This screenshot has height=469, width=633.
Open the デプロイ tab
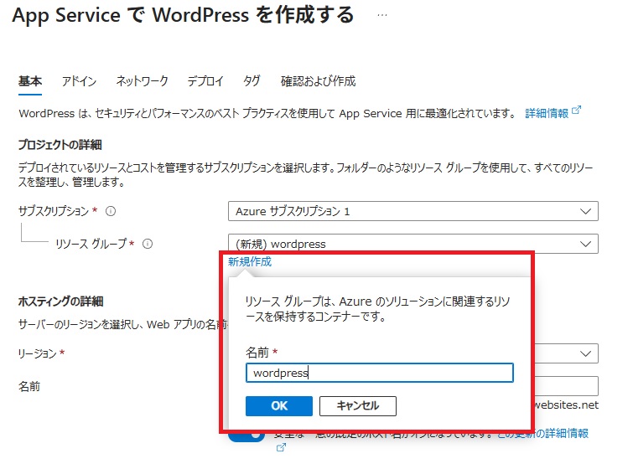point(205,81)
